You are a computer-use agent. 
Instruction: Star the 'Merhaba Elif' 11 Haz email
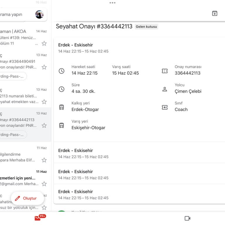[44, 160]
